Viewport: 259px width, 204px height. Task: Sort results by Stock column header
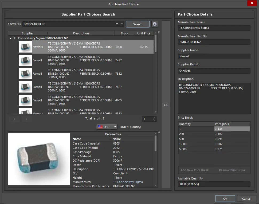tap(124, 33)
